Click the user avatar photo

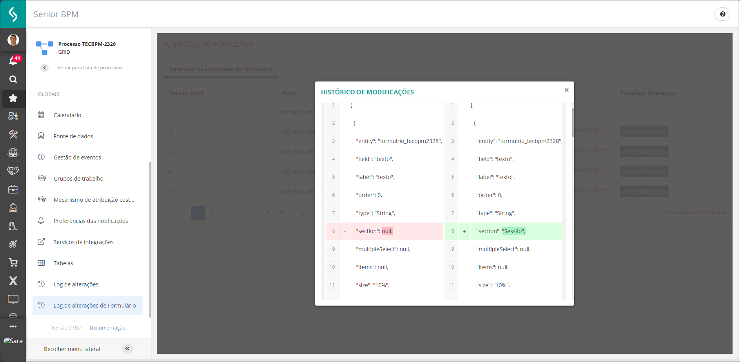tap(13, 40)
